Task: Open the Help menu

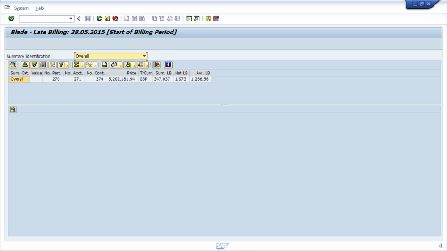Action: coord(40,8)
